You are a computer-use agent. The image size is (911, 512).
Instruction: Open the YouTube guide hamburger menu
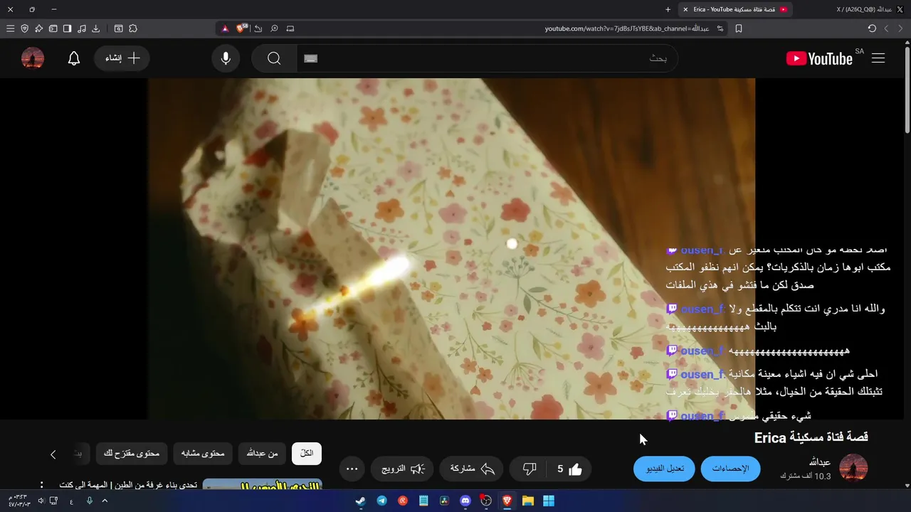click(878, 58)
